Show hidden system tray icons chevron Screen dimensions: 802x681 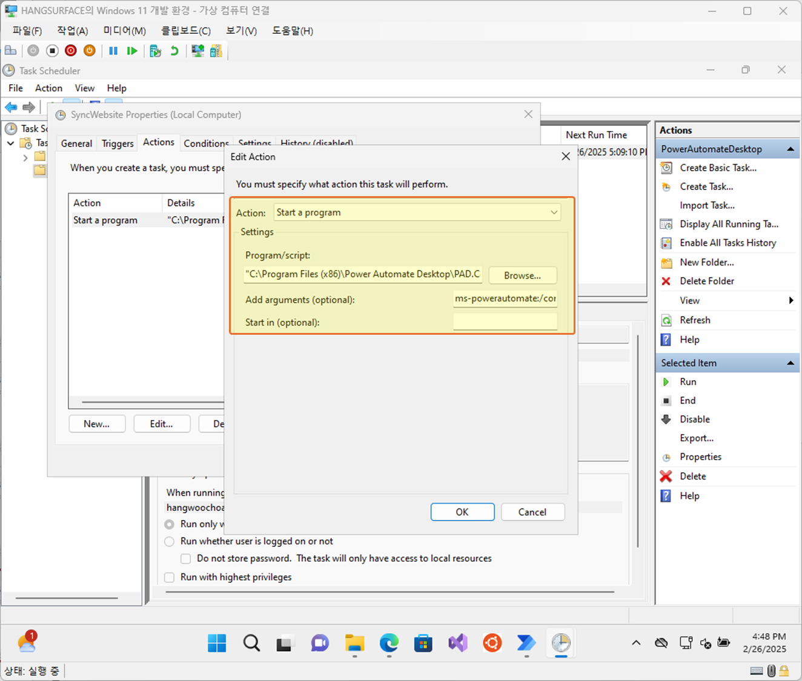pyautogui.click(x=636, y=643)
